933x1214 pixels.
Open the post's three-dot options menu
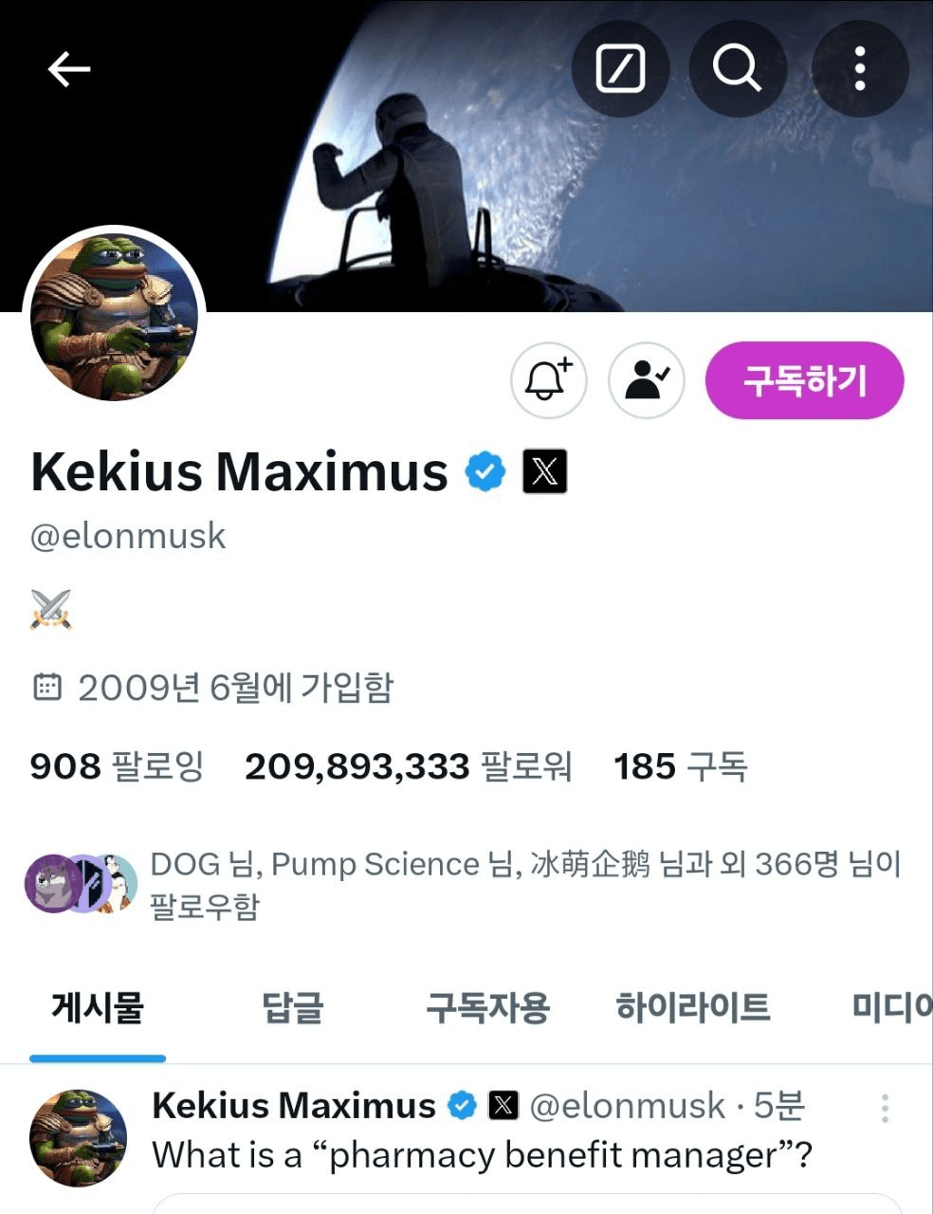point(885,1108)
